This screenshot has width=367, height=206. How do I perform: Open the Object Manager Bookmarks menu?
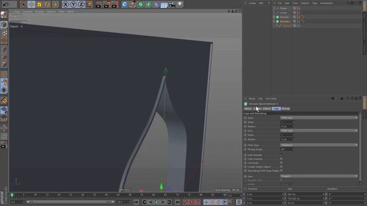[326, 3]
